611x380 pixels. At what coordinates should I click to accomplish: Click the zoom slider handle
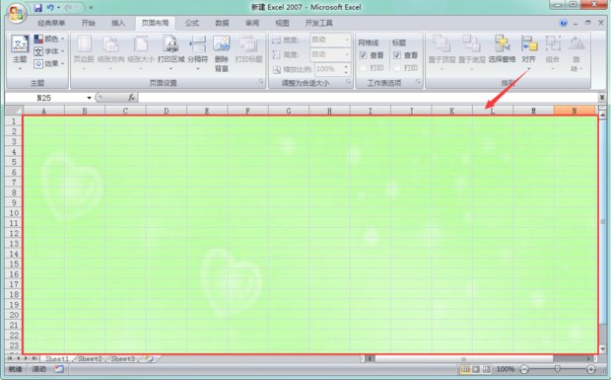557,369
